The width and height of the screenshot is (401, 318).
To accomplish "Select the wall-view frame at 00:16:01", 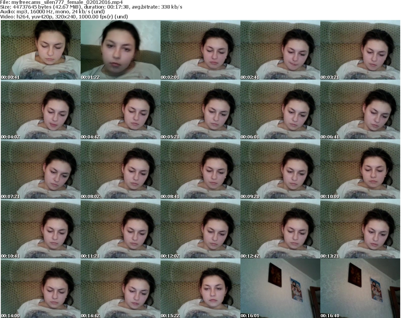I will coord(280,289).
